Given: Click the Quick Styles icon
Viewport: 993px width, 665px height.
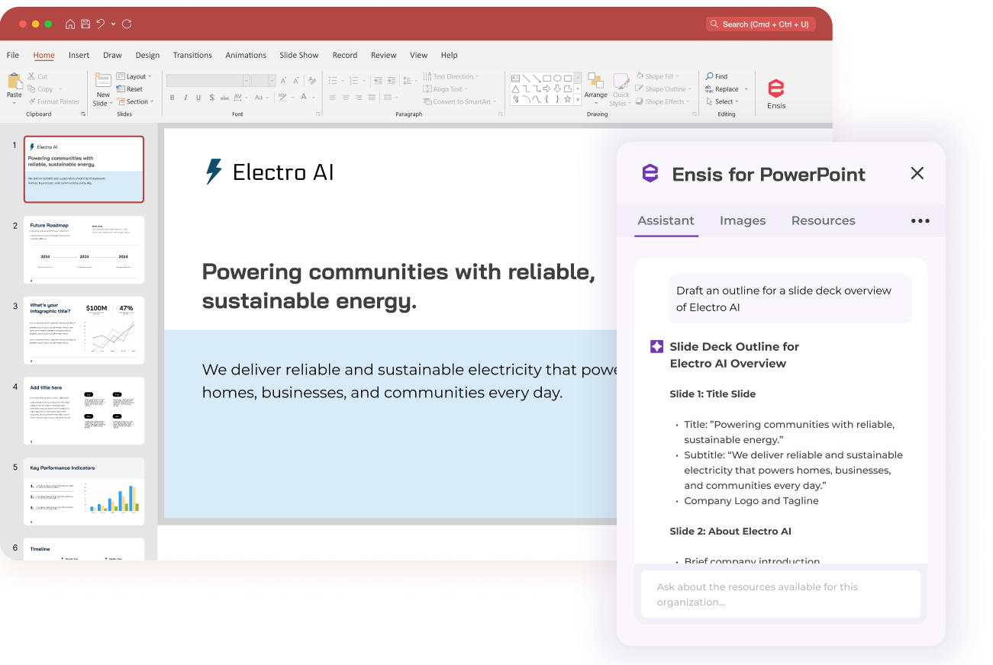Looking at the screenshot, I should click(x=621, y=81).
